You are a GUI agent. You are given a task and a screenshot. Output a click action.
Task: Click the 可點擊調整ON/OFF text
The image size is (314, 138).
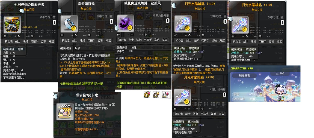pos(87,129)
